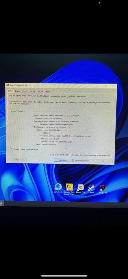Select the Sound 2 tab

(x=33, y=91)
